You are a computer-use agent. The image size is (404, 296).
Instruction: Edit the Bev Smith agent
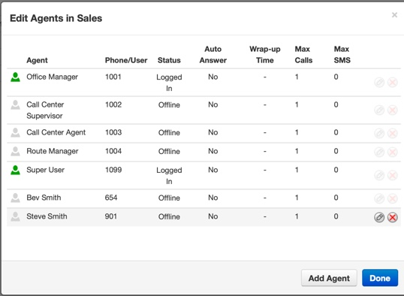click(379, 198)
